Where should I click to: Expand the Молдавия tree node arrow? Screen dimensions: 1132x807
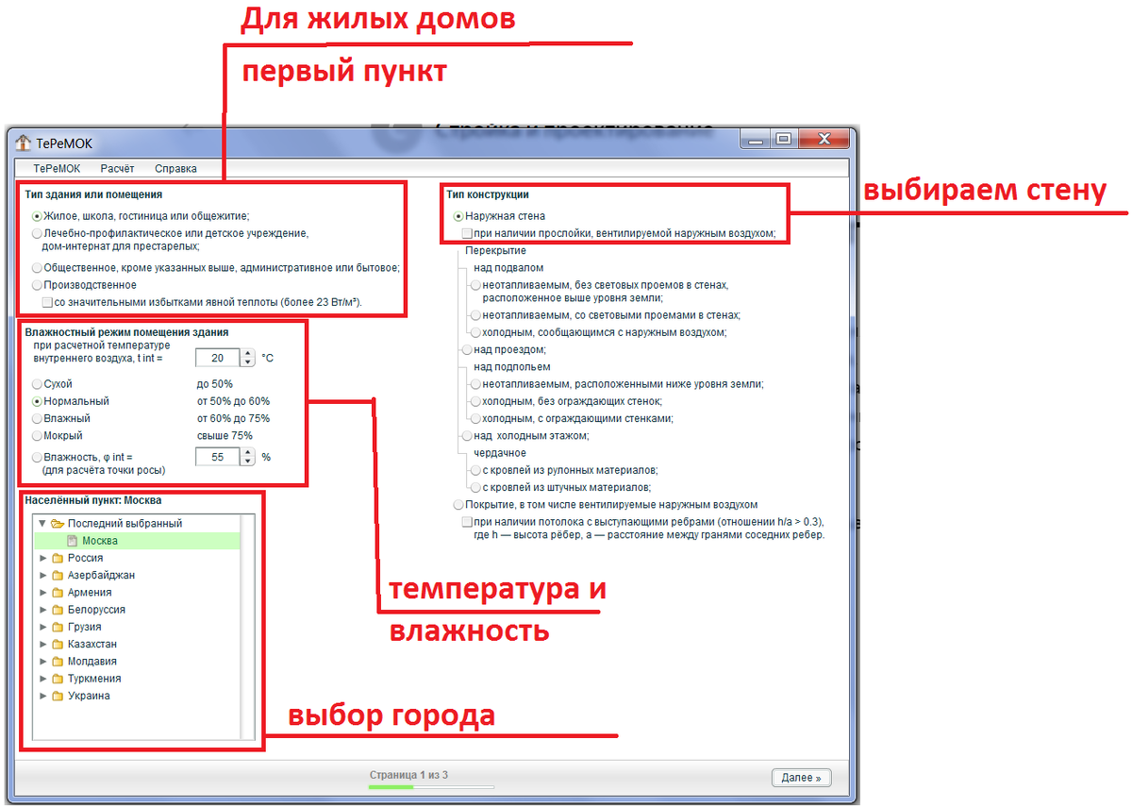[42, 662]
